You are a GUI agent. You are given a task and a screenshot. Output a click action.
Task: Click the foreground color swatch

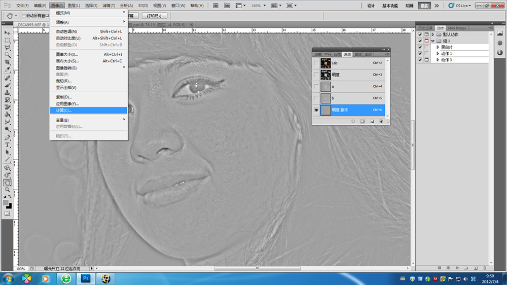pyautogui.click(x=6, y=202)
